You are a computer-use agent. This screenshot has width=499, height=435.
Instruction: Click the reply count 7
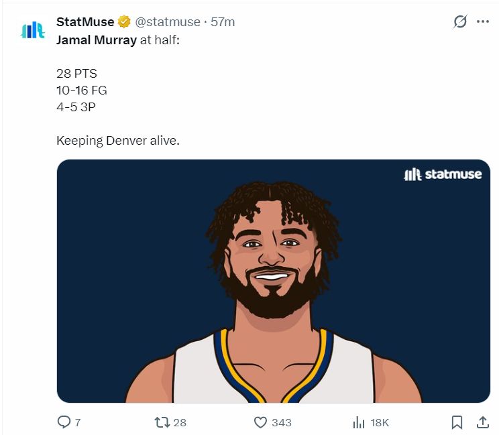click(x=78, y=423)
